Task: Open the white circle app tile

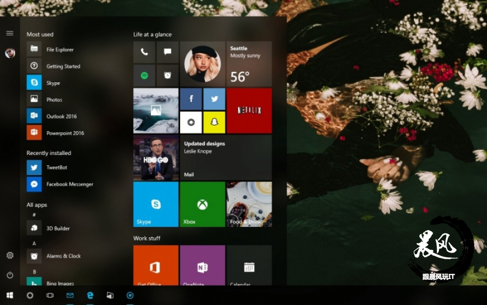Action: tap(191, 122)
